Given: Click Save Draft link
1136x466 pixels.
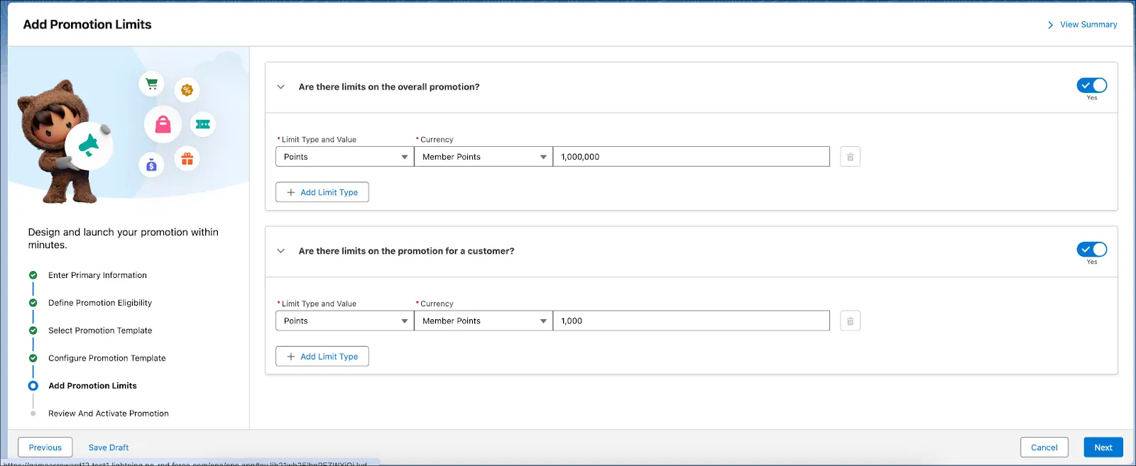Looking at the screenshot, I should 109,448.
